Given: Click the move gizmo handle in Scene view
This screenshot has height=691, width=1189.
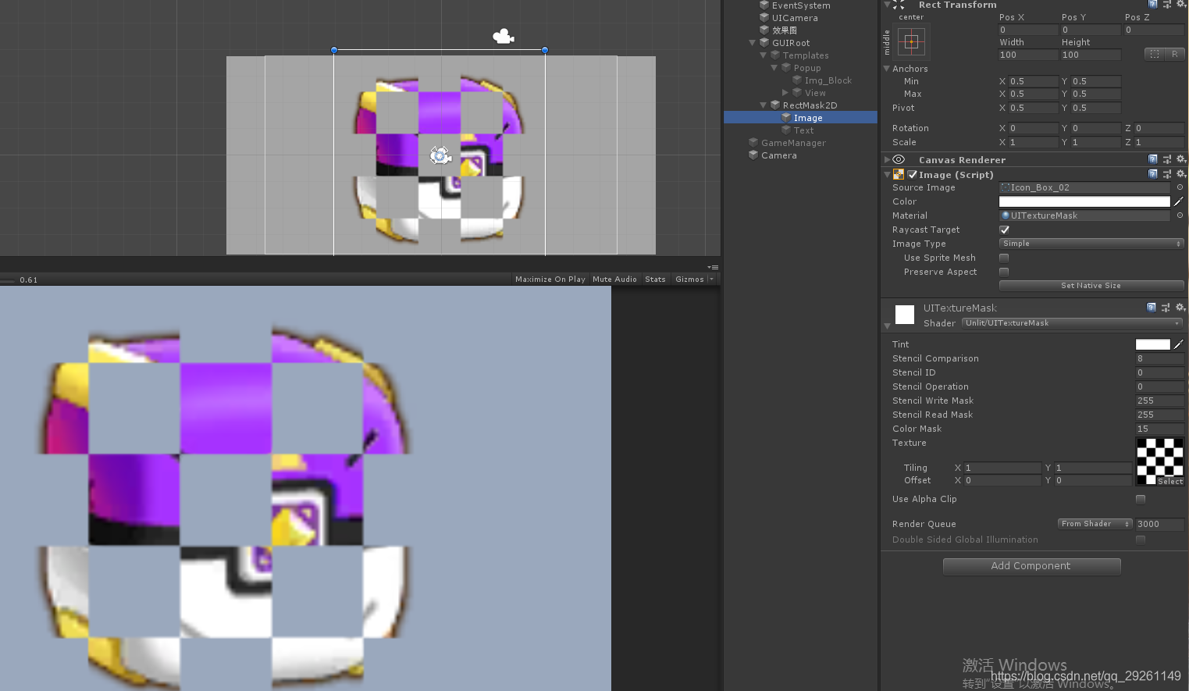Looking at the screenshot, I should point(440,155).
